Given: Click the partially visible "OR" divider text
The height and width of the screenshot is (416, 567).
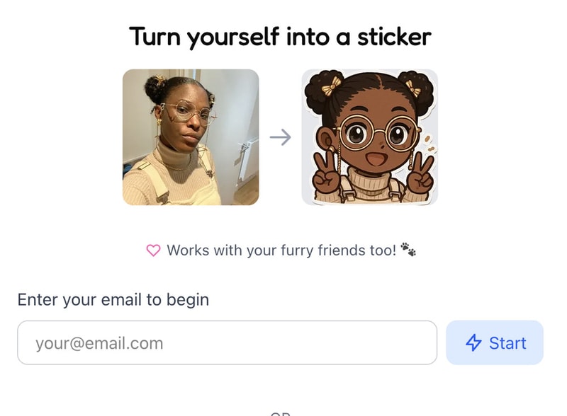Looking at the screenshot, I should point(281,413).
